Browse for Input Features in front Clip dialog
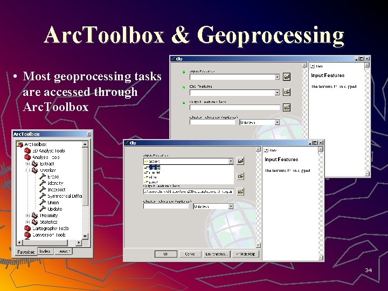 click(x=240, y=161)
